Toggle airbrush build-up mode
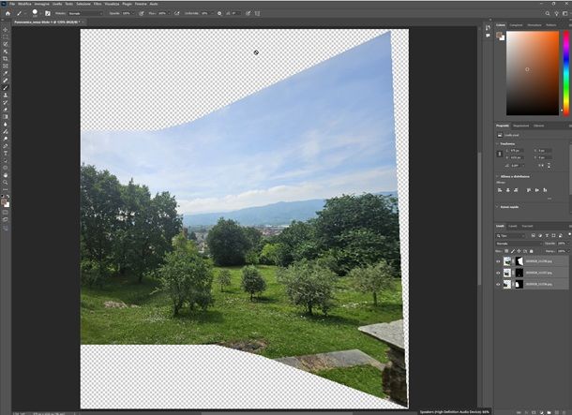This screenshot has width=572, height=415. (x=177, y=13)
